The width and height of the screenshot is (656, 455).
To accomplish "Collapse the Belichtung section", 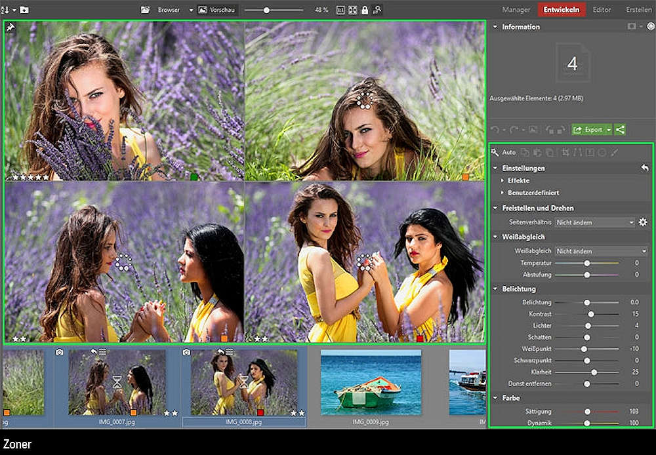I will pyautogui.click(x=495, y=289).
